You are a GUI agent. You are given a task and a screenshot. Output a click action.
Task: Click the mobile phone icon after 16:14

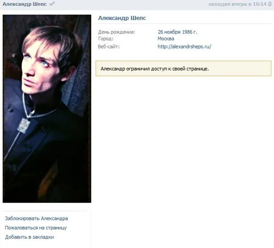(x=269, y=4)
